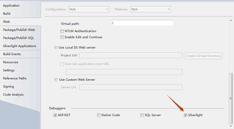Image resolution: width=234 pixels, height=129 pixels.
Task: Click the scroll down arrow
Action: click(231, 126)
